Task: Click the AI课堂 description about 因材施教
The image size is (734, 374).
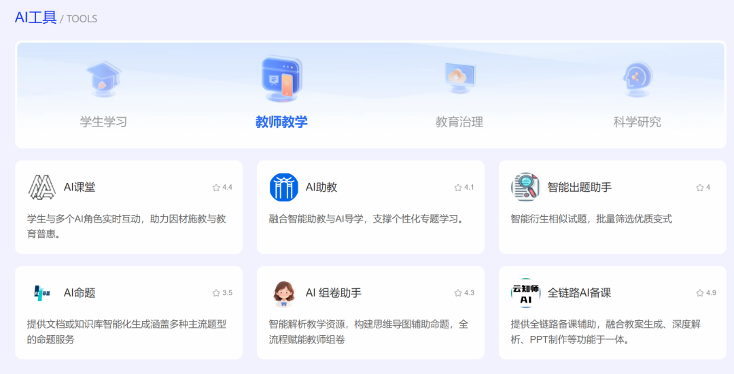Action: tap(126, 226)
